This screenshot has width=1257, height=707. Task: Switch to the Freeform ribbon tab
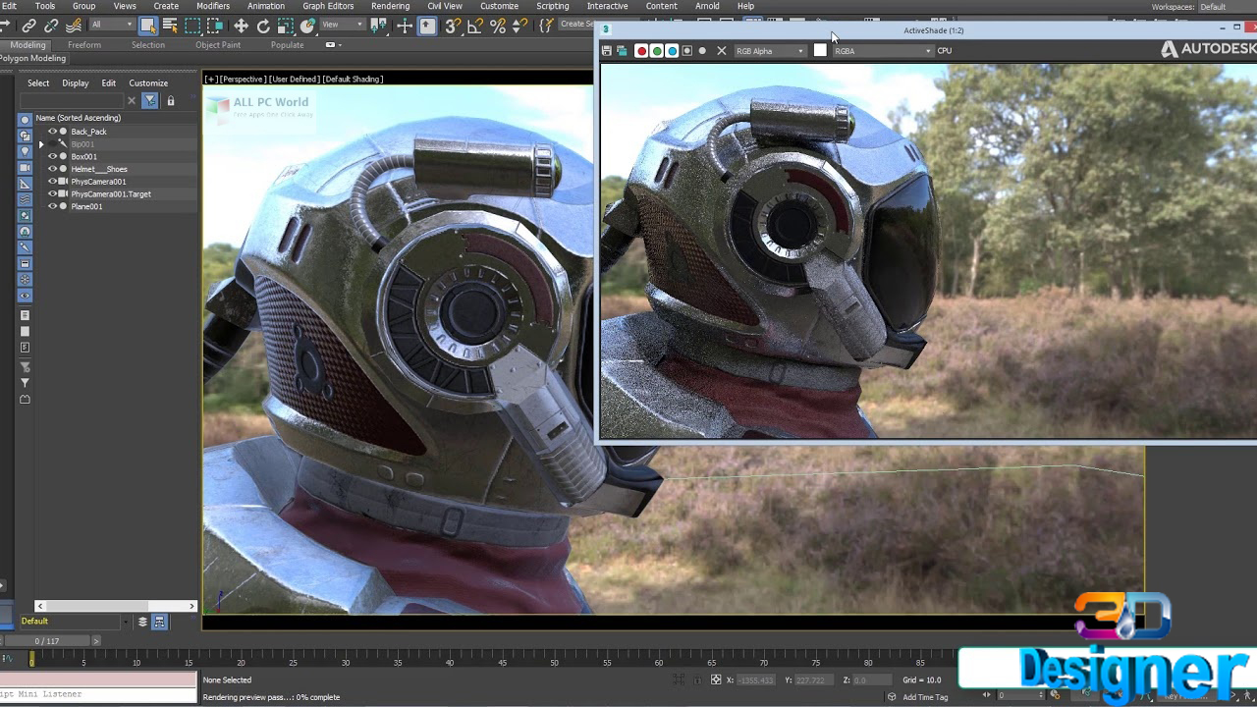tap(84, 45)
